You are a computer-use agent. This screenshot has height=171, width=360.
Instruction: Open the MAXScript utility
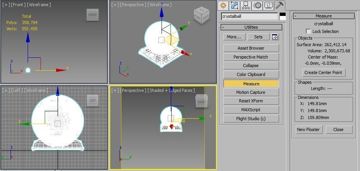[x=251, y=110]
